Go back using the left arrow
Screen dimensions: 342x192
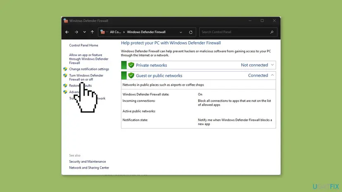[x=67, y=32]
